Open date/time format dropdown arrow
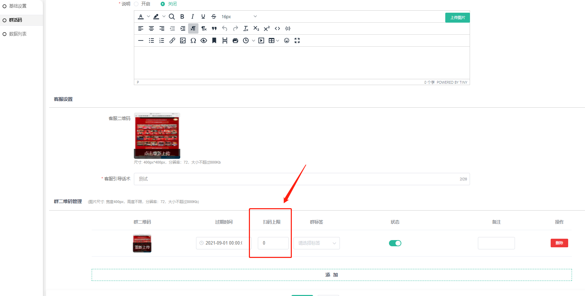585x296 pixels. pos(253,40)
